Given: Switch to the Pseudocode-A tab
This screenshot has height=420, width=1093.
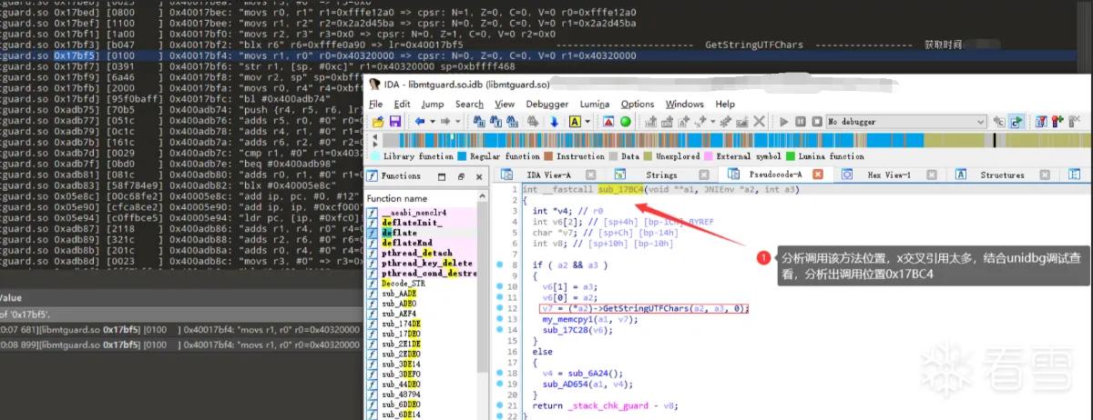Looking at the screenshot, I should (x=775, y=175).
